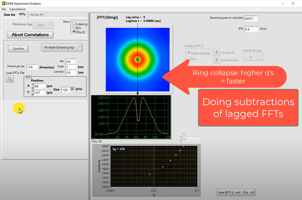Open the Multiple Sampling lag dropdown
Image resolution: width=302 pixels, height=200 pixels.
(79, 47)
